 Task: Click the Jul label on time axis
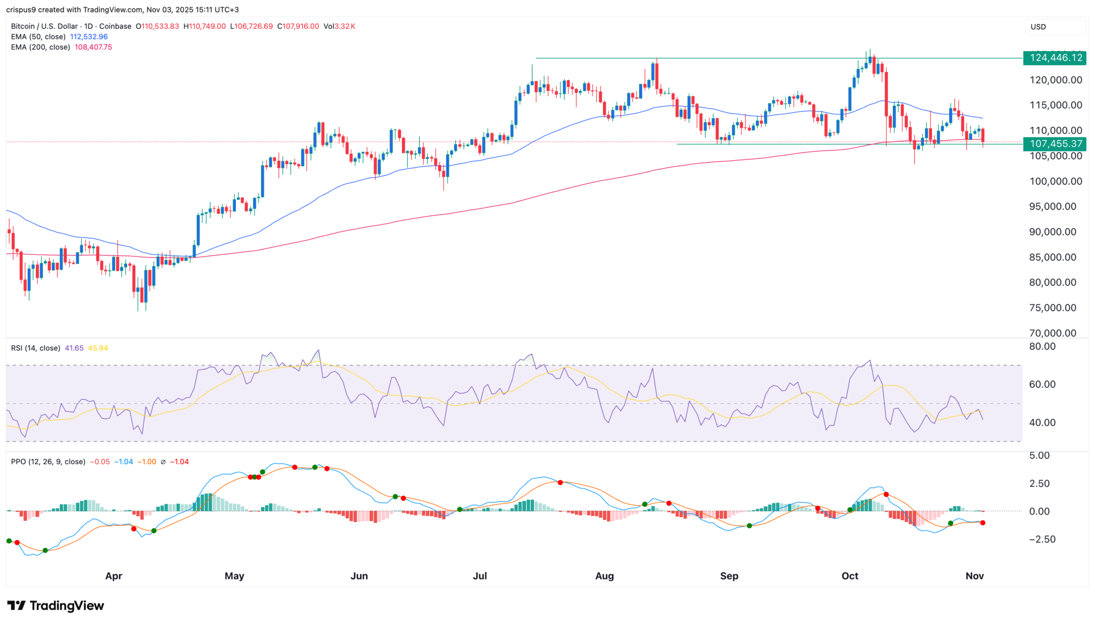click(x=480, y=576)
